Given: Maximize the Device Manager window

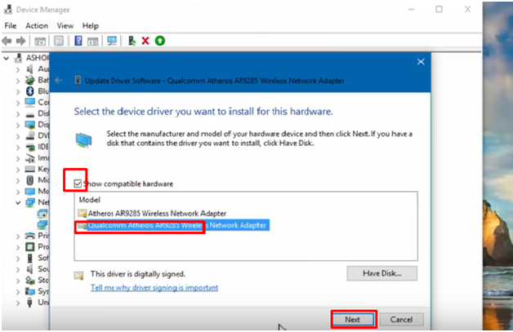Looking at the screenshot, I should pos(439,10).
